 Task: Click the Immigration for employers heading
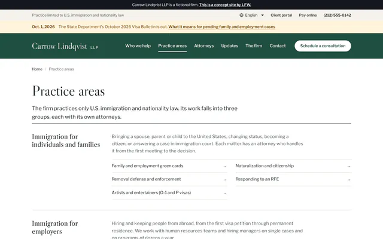coord(55,227)
